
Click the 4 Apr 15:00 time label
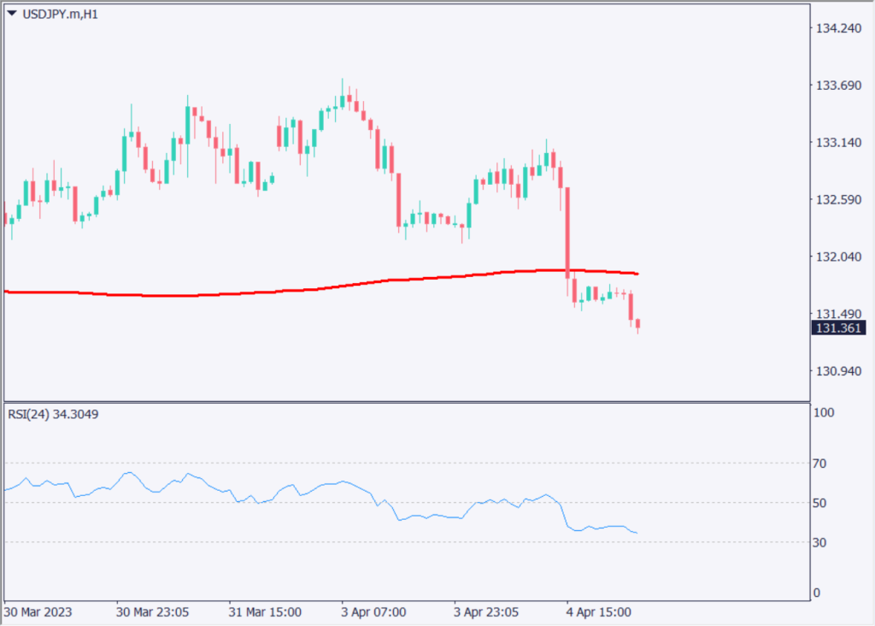[x=599, y=612]
